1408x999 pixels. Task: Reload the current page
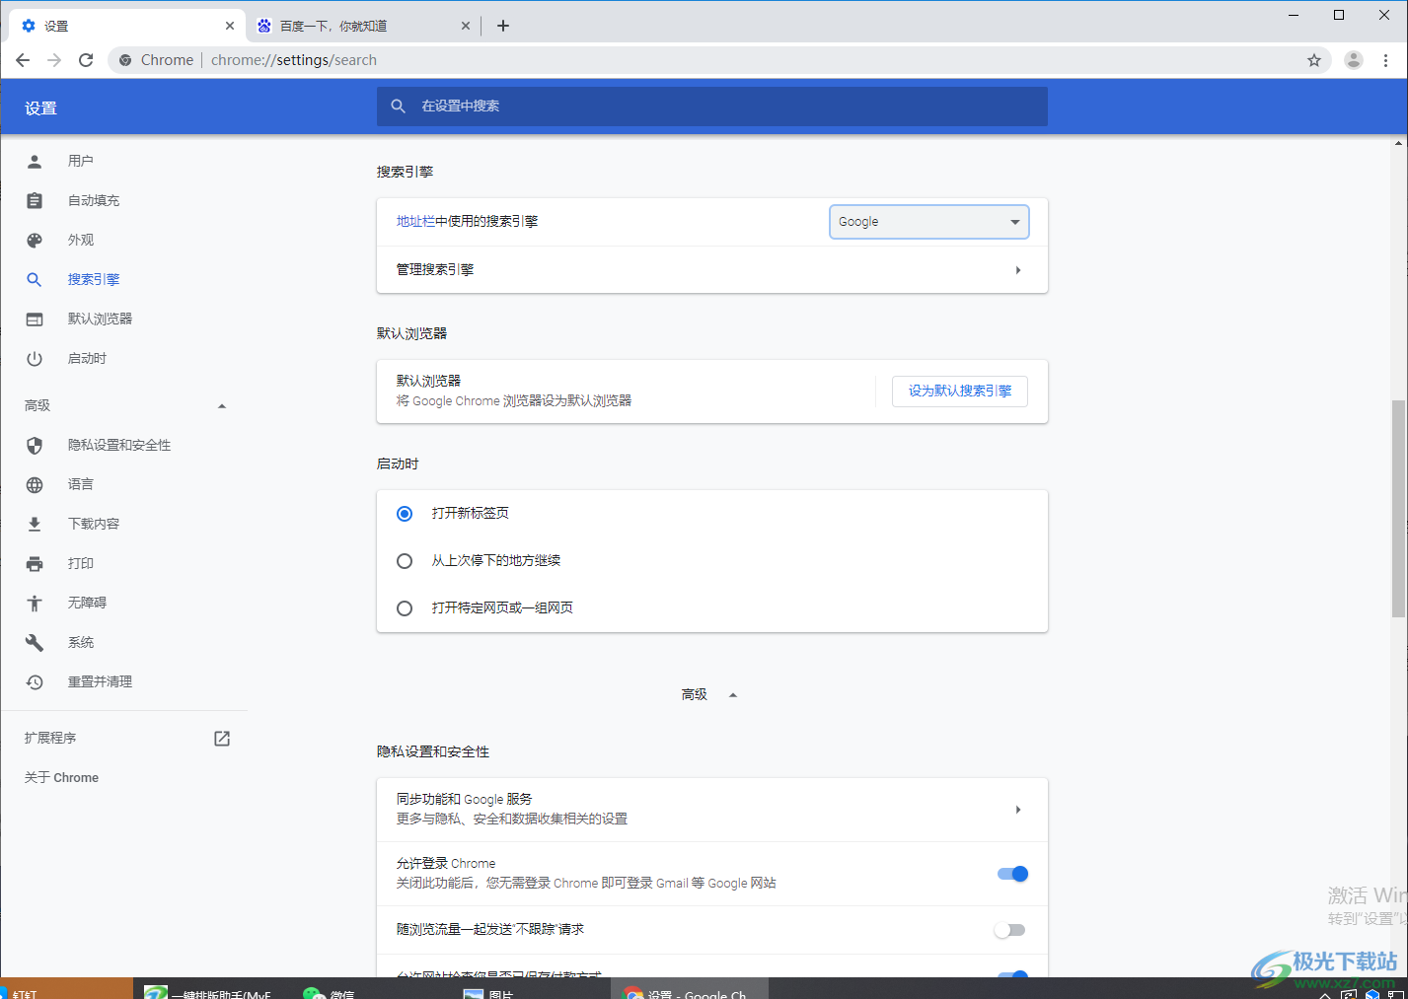(86, 60)
